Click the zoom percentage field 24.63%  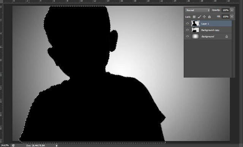5,145
